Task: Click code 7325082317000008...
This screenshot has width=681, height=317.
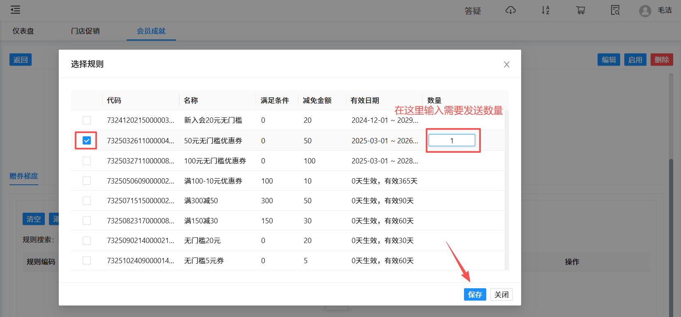Action: pos(141,221)
